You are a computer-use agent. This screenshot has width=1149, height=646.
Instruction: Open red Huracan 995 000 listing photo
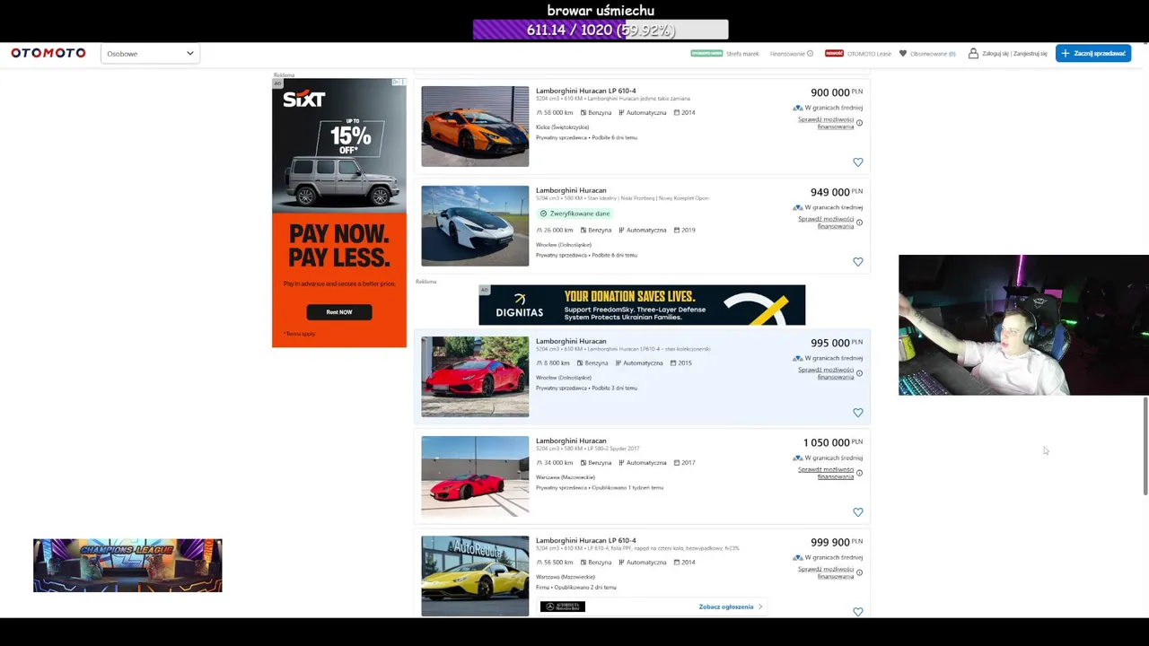click(475, 377)
